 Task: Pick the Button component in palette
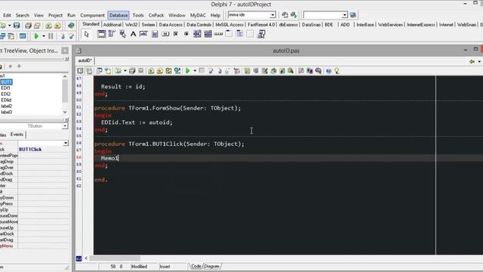coord(165,34)
